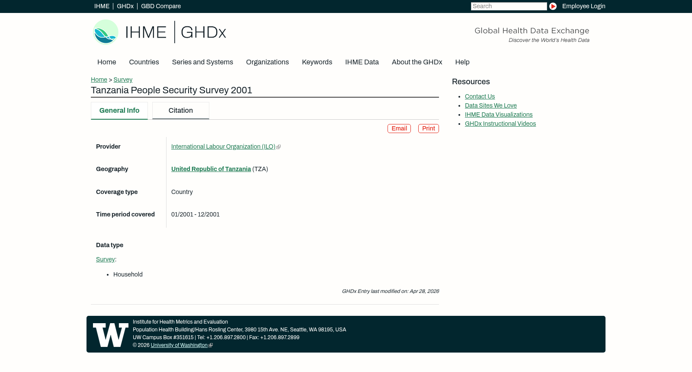
Task: Click the Population Health Building address line
Action: 239,330
